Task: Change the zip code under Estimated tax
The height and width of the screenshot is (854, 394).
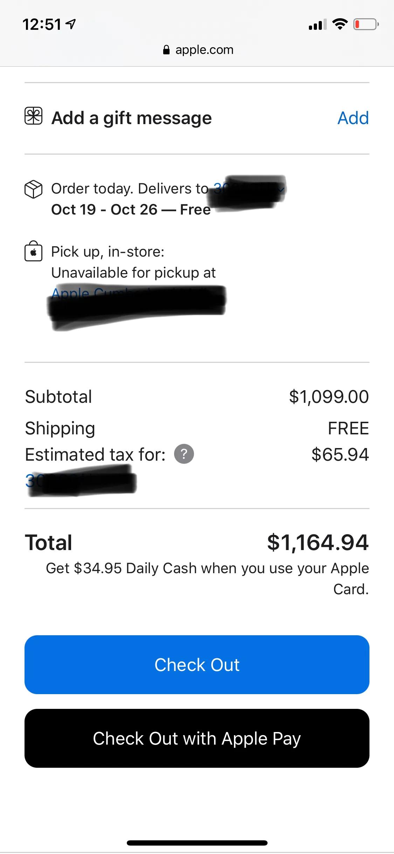Action: point(81,481)
